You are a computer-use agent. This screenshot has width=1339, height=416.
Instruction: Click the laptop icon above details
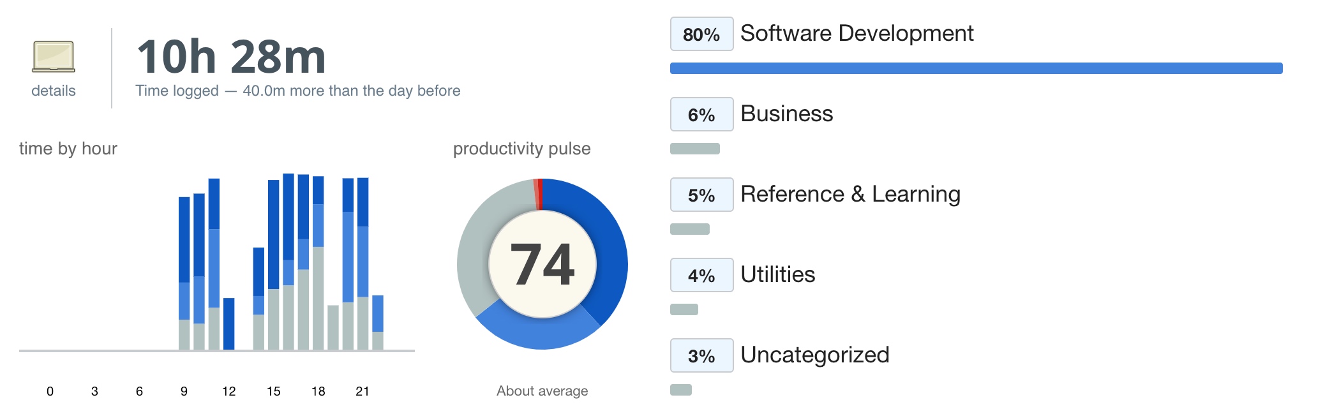(54, 57)
